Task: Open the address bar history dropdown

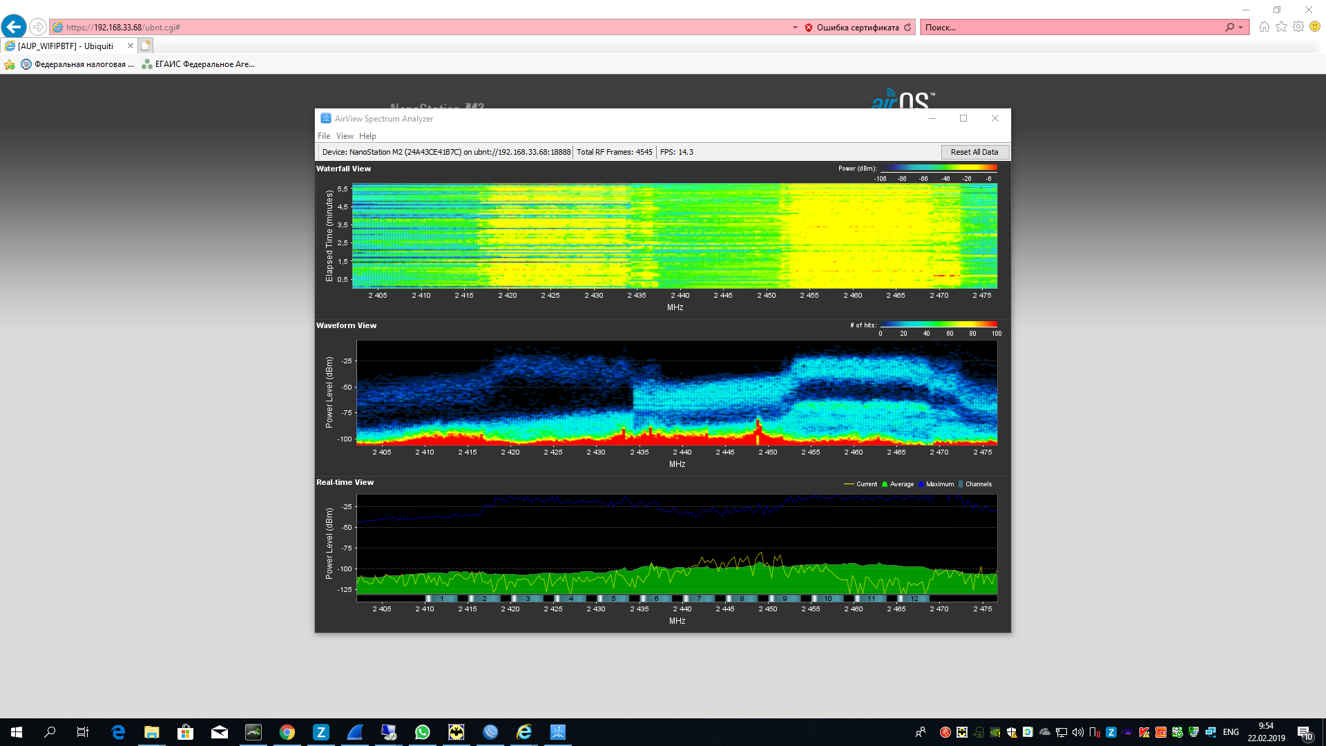Action: click(795, 28)
